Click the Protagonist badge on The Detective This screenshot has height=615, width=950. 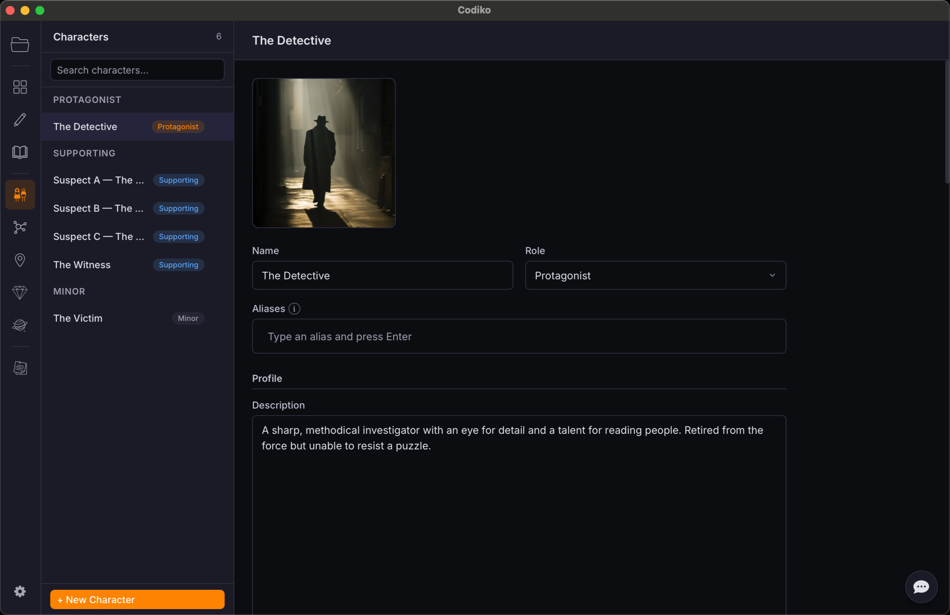(x=178, y=127)
